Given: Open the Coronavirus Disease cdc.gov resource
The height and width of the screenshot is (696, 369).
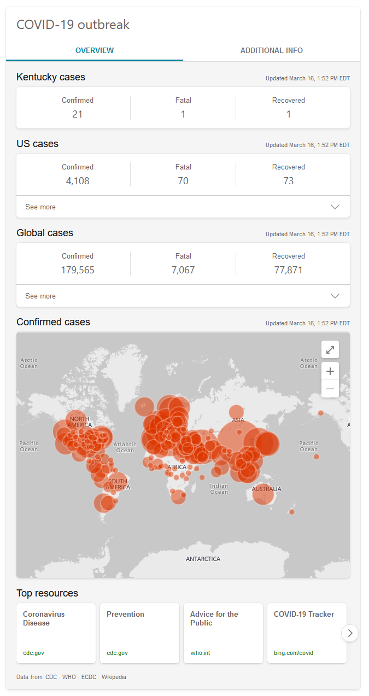Looking at the screenshot, I should click(56, 633).
